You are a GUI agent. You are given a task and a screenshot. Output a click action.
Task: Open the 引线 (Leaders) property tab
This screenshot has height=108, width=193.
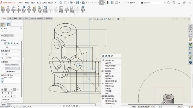7,36
